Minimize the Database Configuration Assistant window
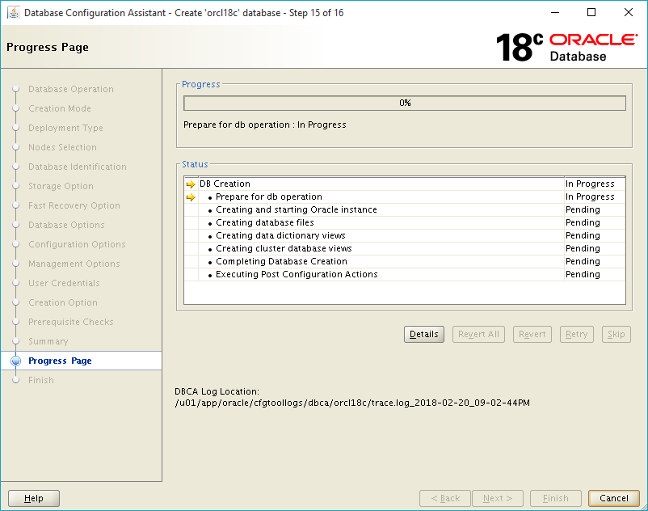 (x=555, y=13)
